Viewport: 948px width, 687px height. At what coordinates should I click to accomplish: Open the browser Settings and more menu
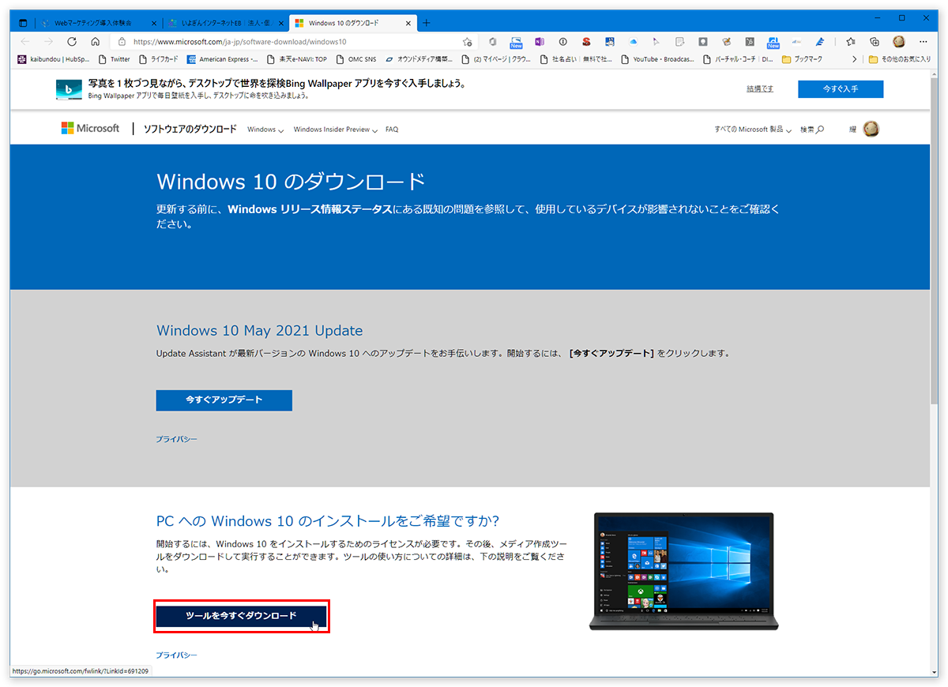[923, 42]
